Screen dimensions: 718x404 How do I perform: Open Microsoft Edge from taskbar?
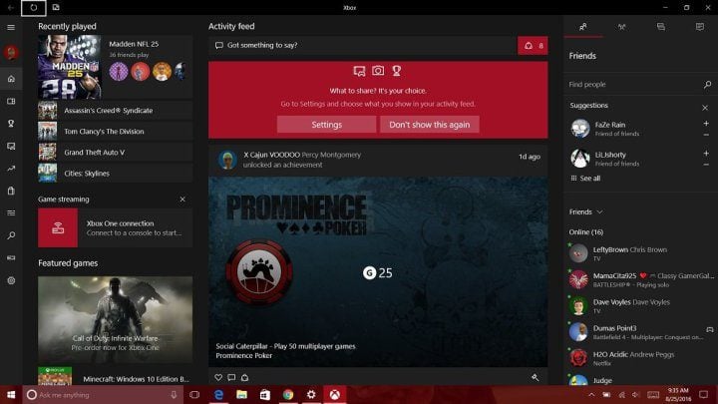coord(218,395)
